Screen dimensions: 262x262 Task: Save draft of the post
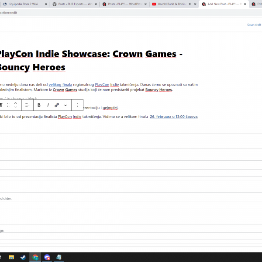tap(254, 25)
